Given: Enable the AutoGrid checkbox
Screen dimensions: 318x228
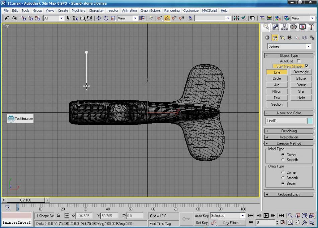Looking at the screenshot, I should (x=299, y=61).
